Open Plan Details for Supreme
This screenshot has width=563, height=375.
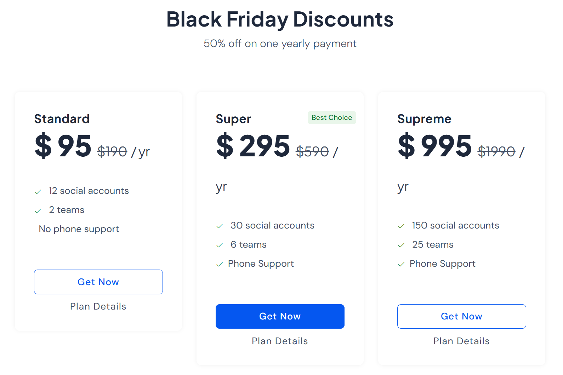point(461,341)
